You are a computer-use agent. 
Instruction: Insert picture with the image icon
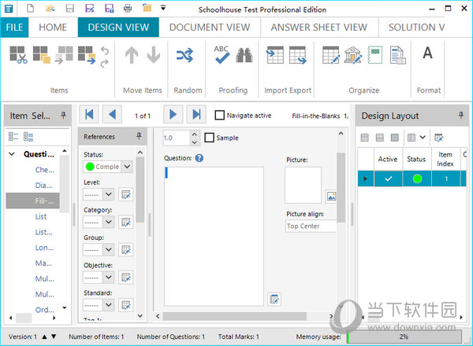point(331,197)
